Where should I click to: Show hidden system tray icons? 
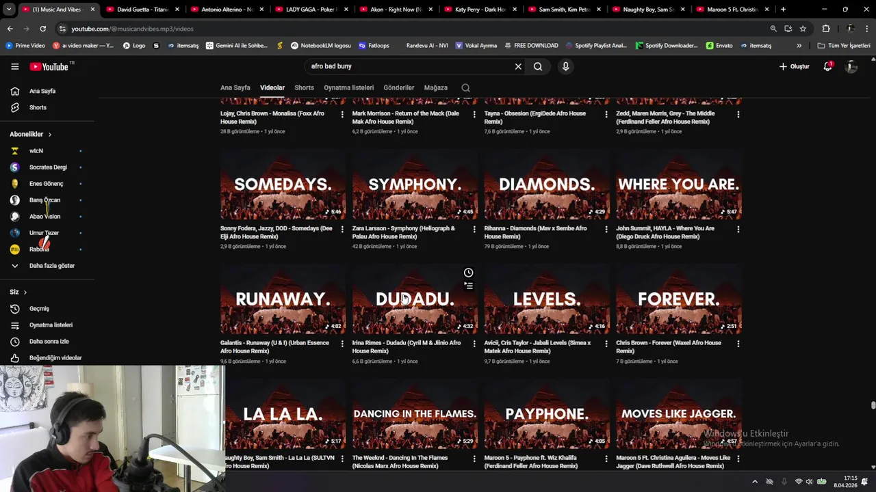point(755,482)
